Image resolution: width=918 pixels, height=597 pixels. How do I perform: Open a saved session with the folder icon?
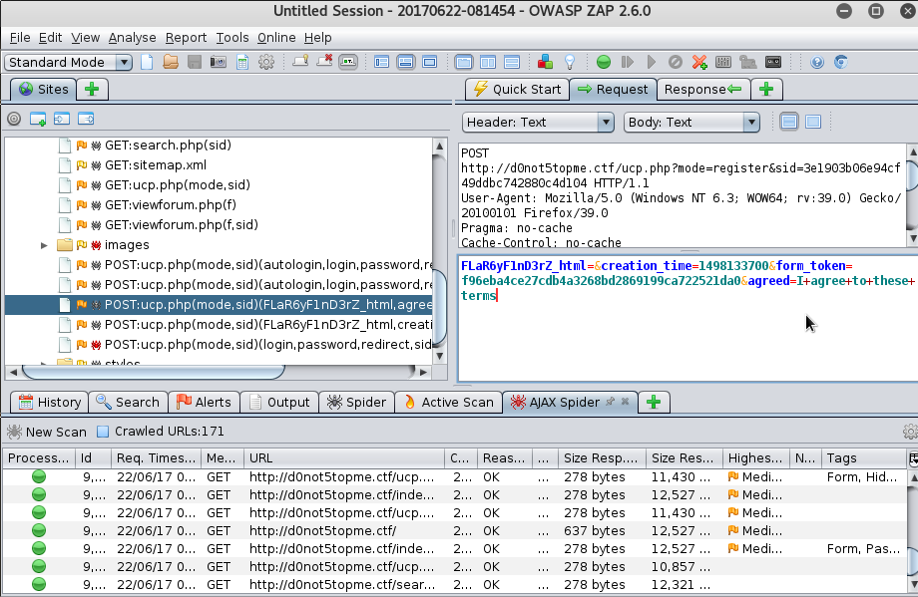pyautogui.click(x=171, y=62)
